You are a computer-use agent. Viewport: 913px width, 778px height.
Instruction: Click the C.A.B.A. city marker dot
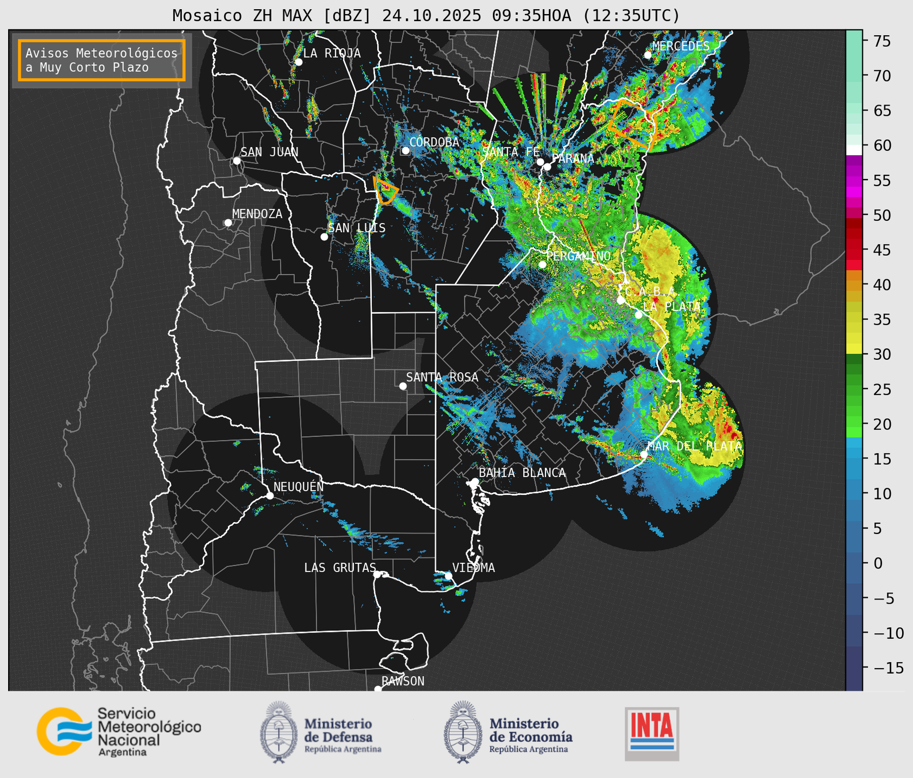(x=621, y=300)
